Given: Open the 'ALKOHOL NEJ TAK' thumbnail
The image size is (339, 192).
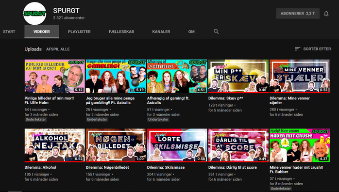Looking at the screenshot, I should [54, 145].
